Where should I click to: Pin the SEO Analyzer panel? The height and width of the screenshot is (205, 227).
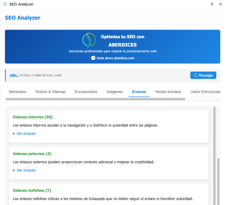click(212, 4)
